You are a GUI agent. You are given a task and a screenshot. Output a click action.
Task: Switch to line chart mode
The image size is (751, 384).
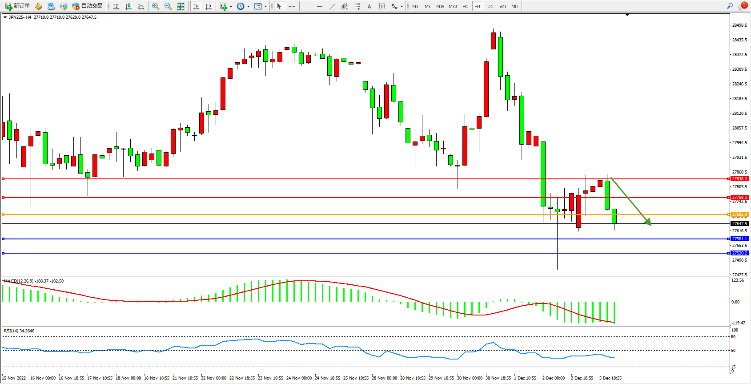point(141,6)
